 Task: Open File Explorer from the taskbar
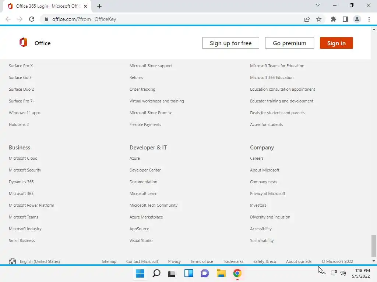coord(221,273)
